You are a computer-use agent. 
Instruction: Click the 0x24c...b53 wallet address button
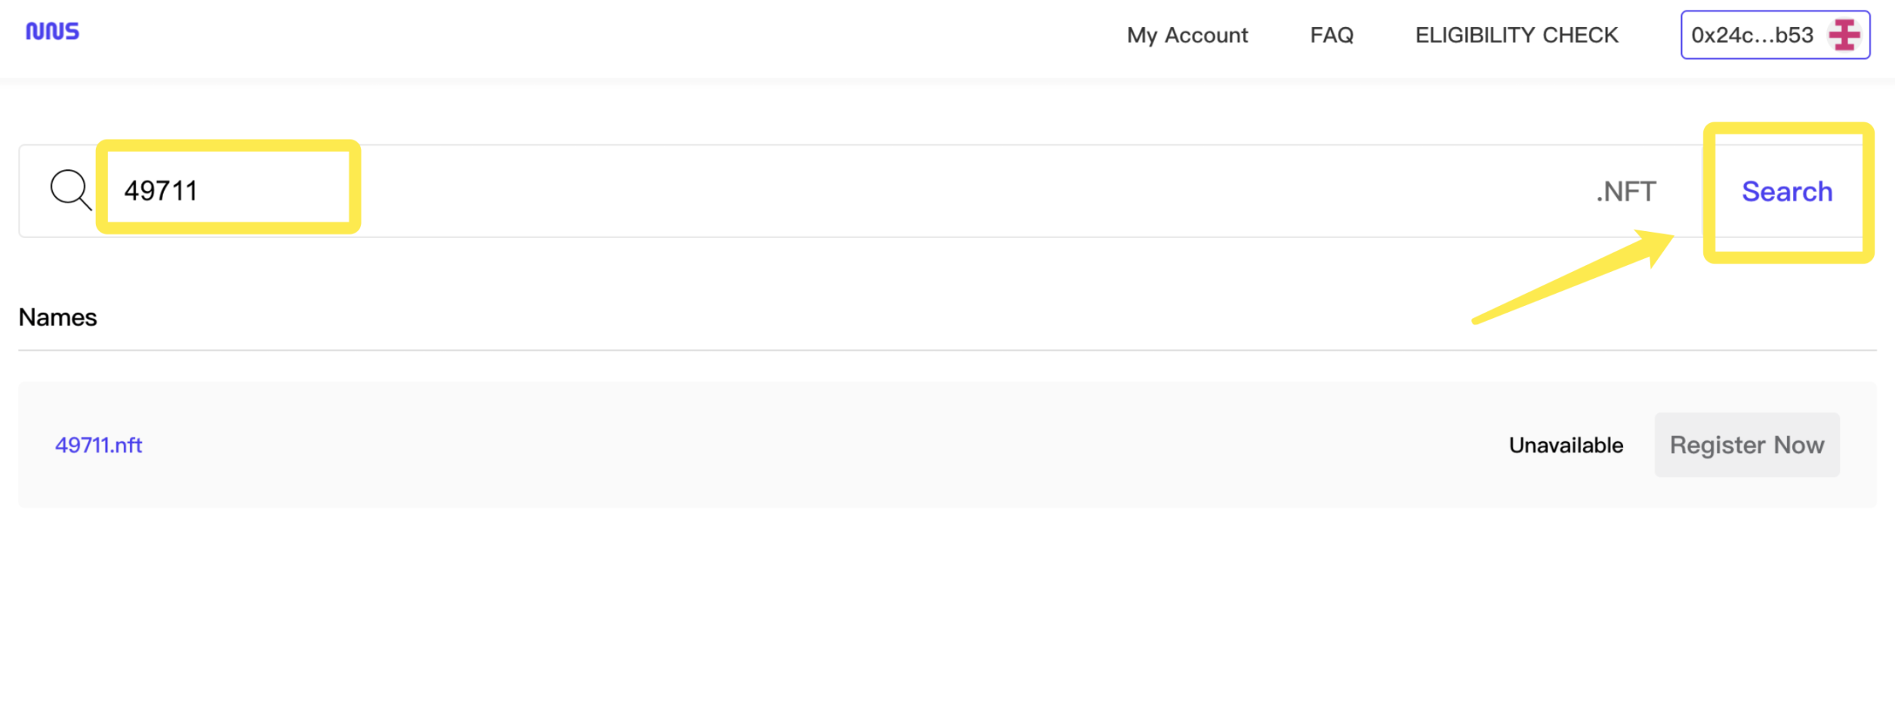tap(1751, 36)
